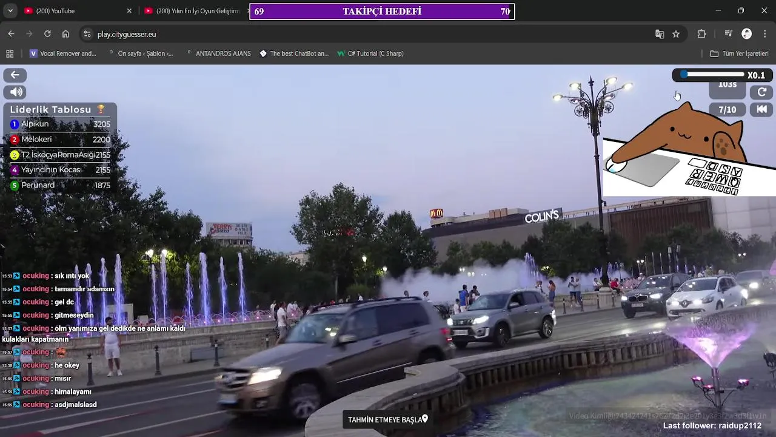This screenshot has height=437, width=776.
Task: Click the 103s timer box
Action: pos(727,89)
